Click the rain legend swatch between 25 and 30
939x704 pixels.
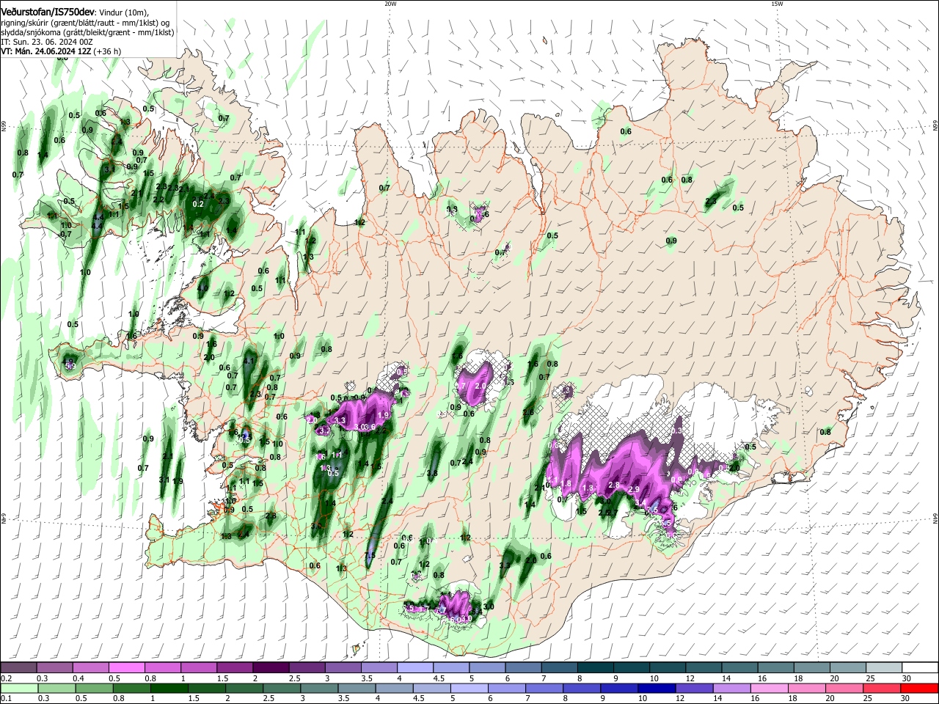[x=881, y=689]
